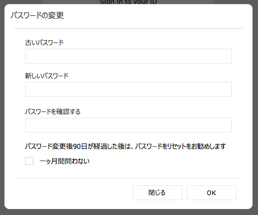
Task: Click the 一ヶ月間問わない checkbox label text
Action: coord(64,161)
